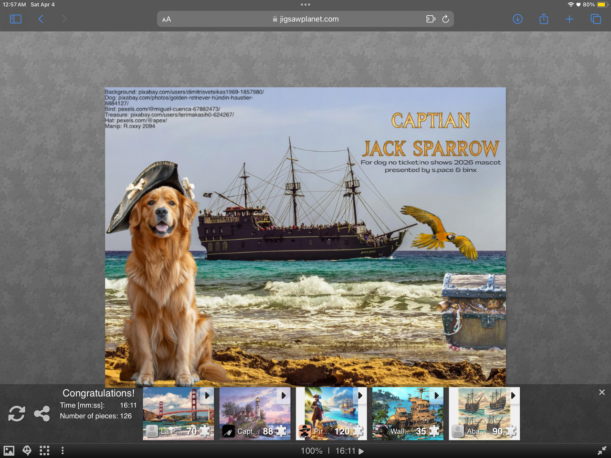Screen dimensions: 611x458
Task: Play arrow on the lighthouse puzzle
Action: [284, 396]
